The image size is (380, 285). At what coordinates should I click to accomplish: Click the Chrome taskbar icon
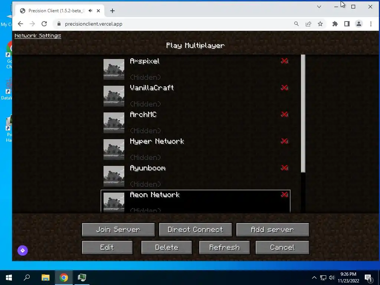point(64,278)
